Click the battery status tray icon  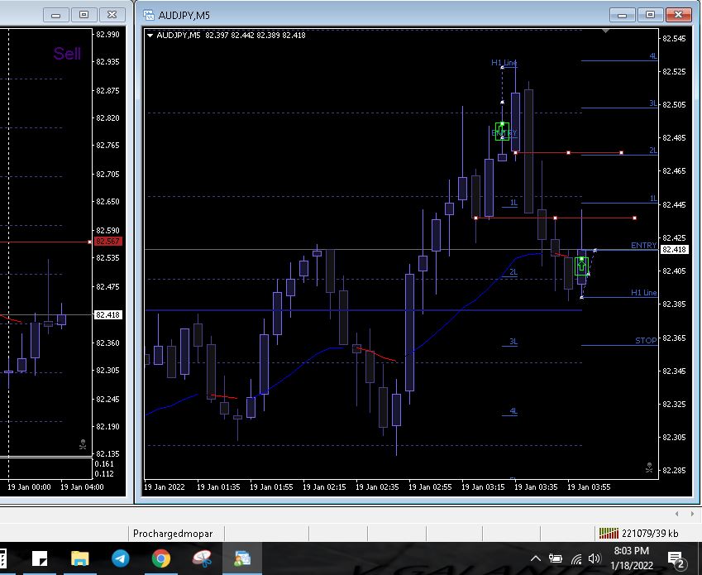556,559
